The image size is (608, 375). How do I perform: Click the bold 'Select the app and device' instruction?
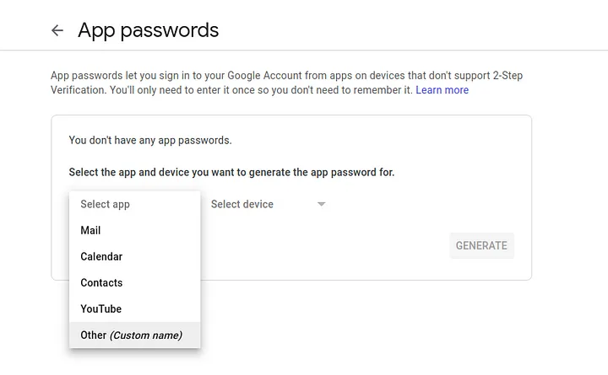click(231, 172)
